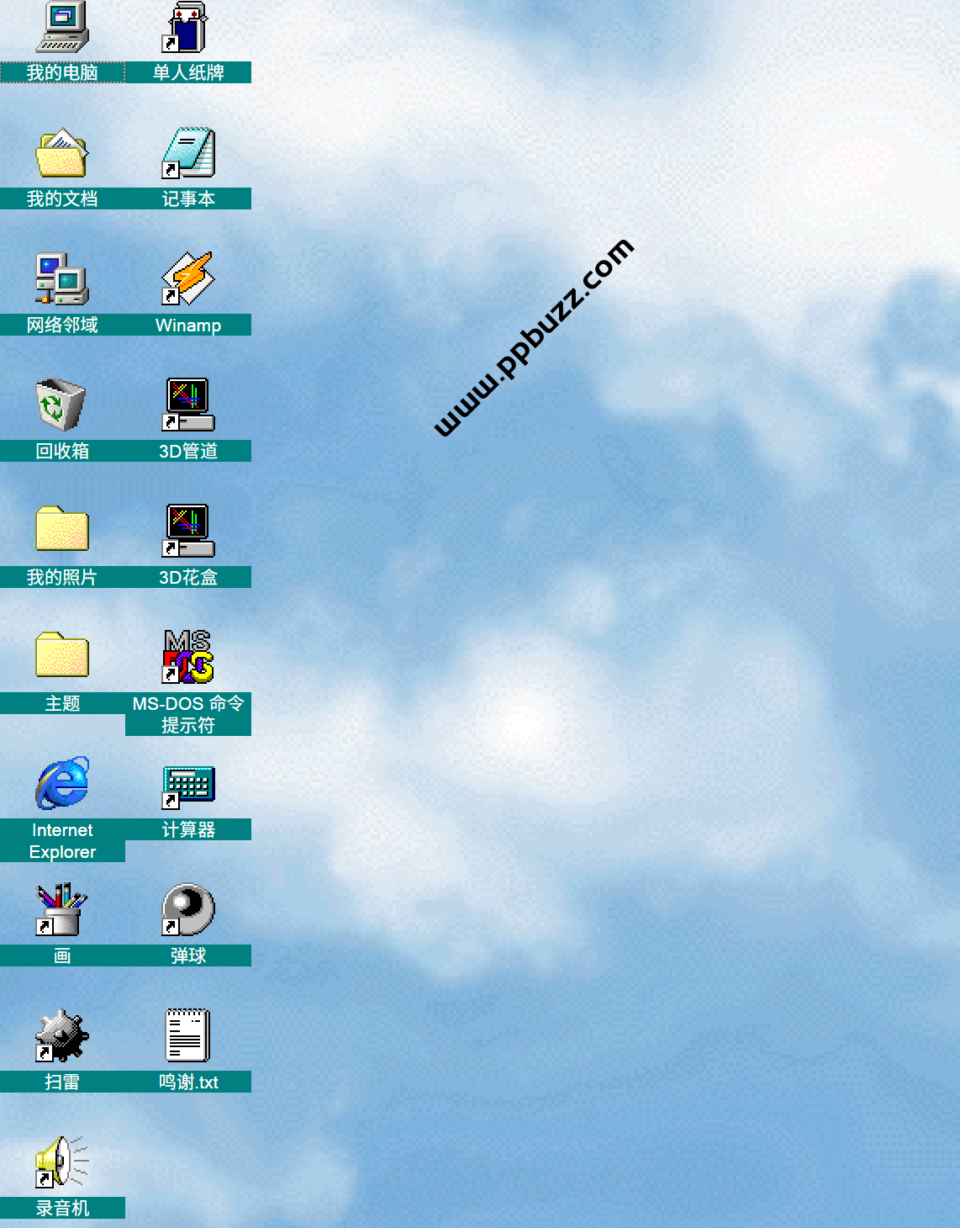Select the 回收箱 recycle bin icon
This screenshot has height=1228, width=960.
62,405
